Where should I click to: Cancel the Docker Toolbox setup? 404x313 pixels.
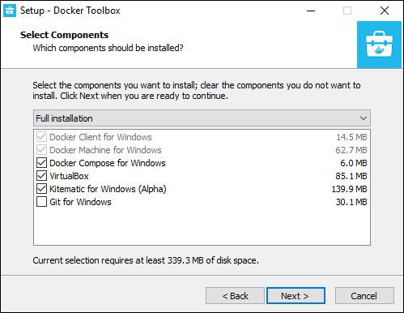coord(364,296)
